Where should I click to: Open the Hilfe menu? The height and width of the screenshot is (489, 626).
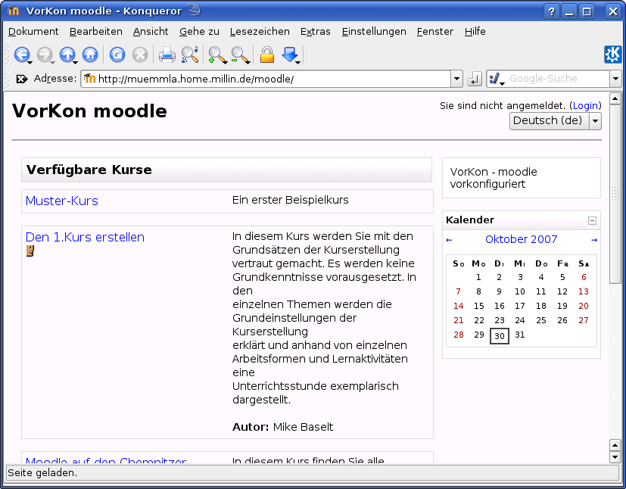(x=475, y=32)
